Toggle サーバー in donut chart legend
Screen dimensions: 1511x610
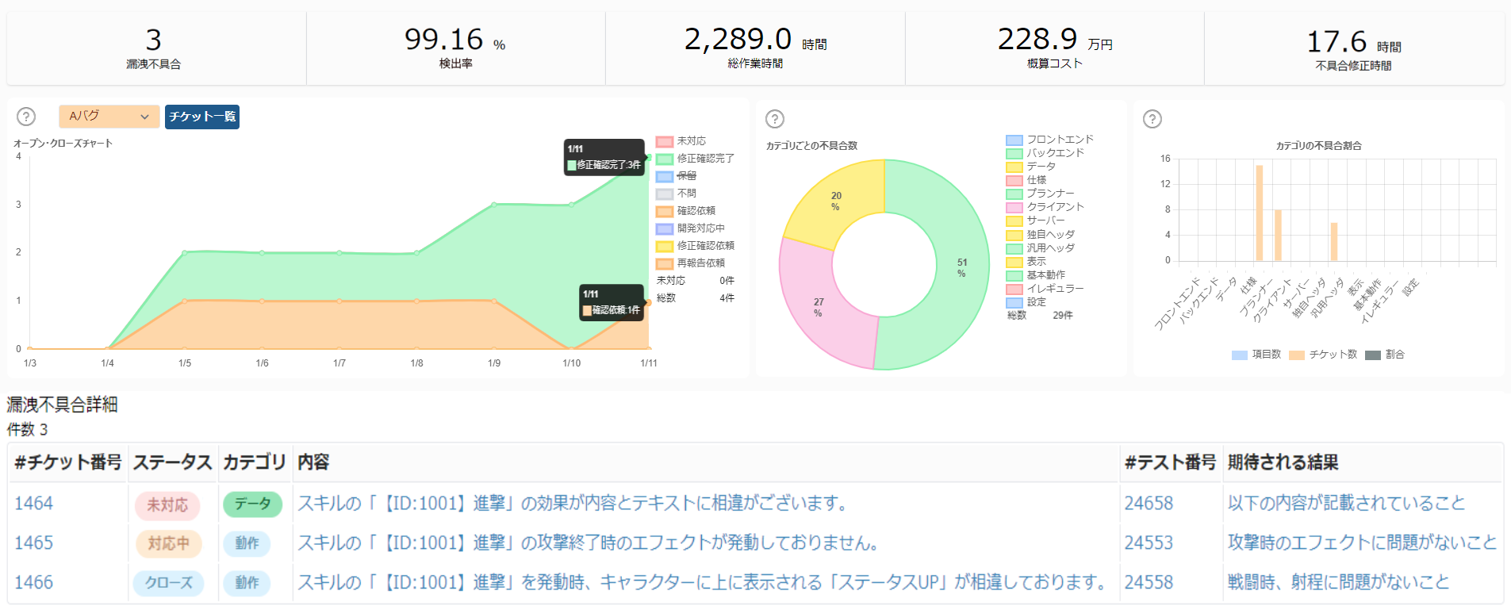click(x=1036, y=221)
